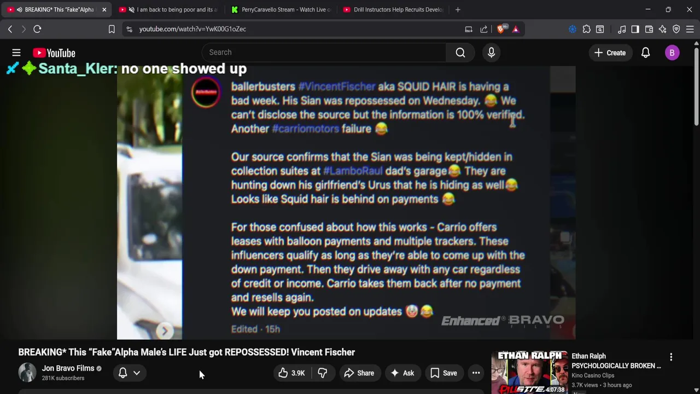Go back with browser back arrow
Viewport: 700px width, 394px height.
(10, 29)
